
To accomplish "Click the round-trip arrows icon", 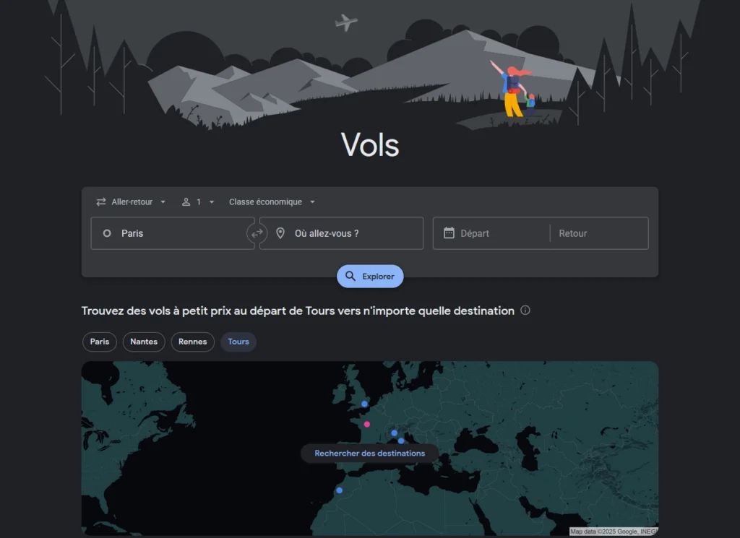I will tap(101, 201).
